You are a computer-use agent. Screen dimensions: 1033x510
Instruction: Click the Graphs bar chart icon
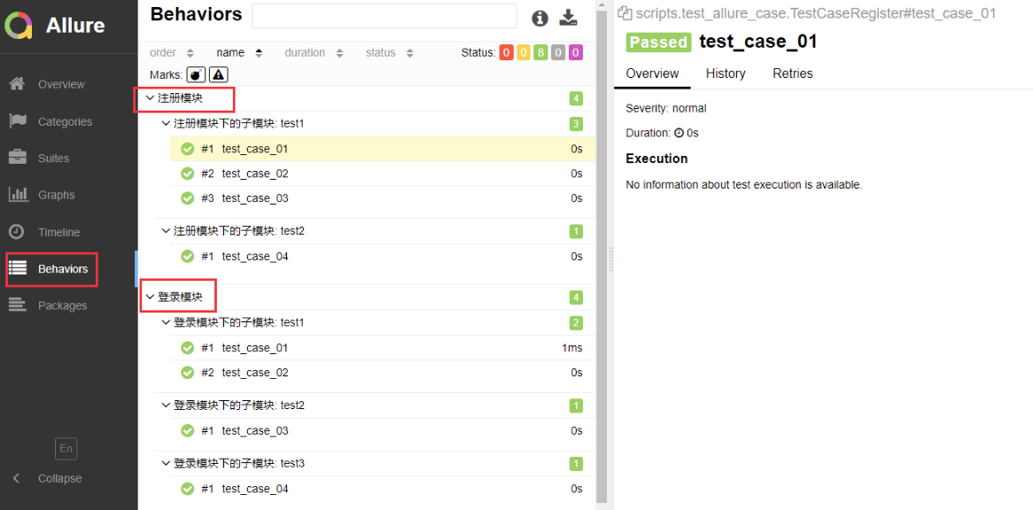click(x=17, y=195)
